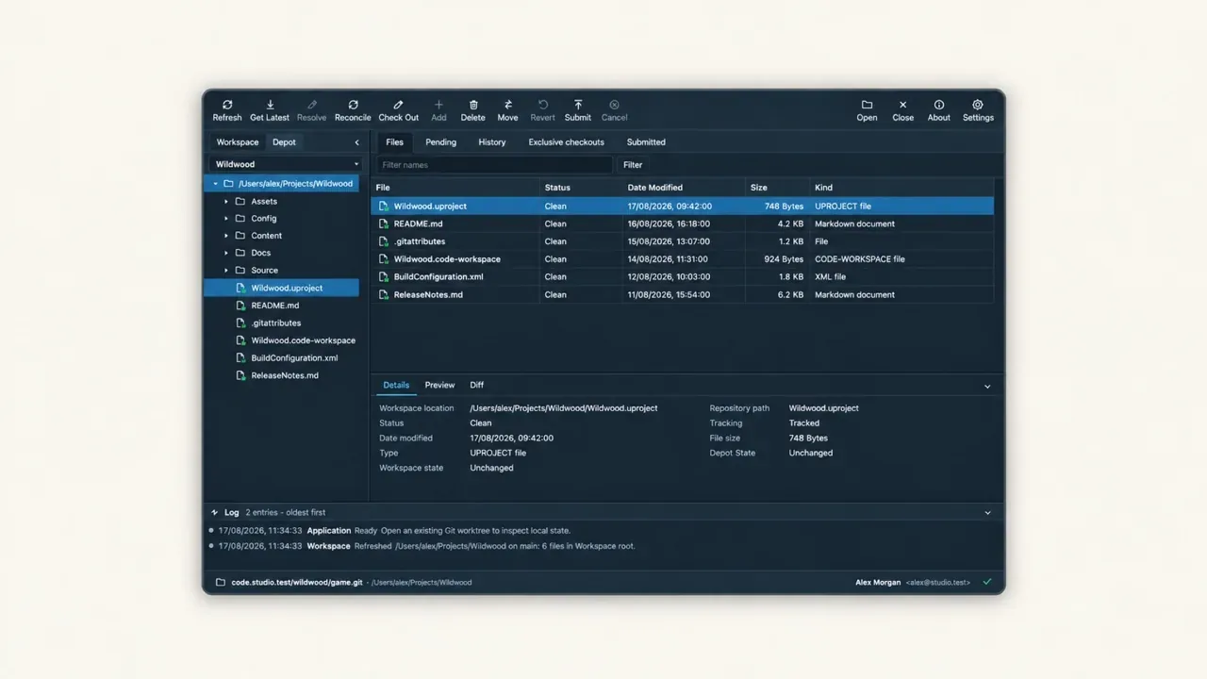This screenshot has height=679, width=1207.
Task: Click the green sync checkmark in status bar
Action: coord(987,582)
